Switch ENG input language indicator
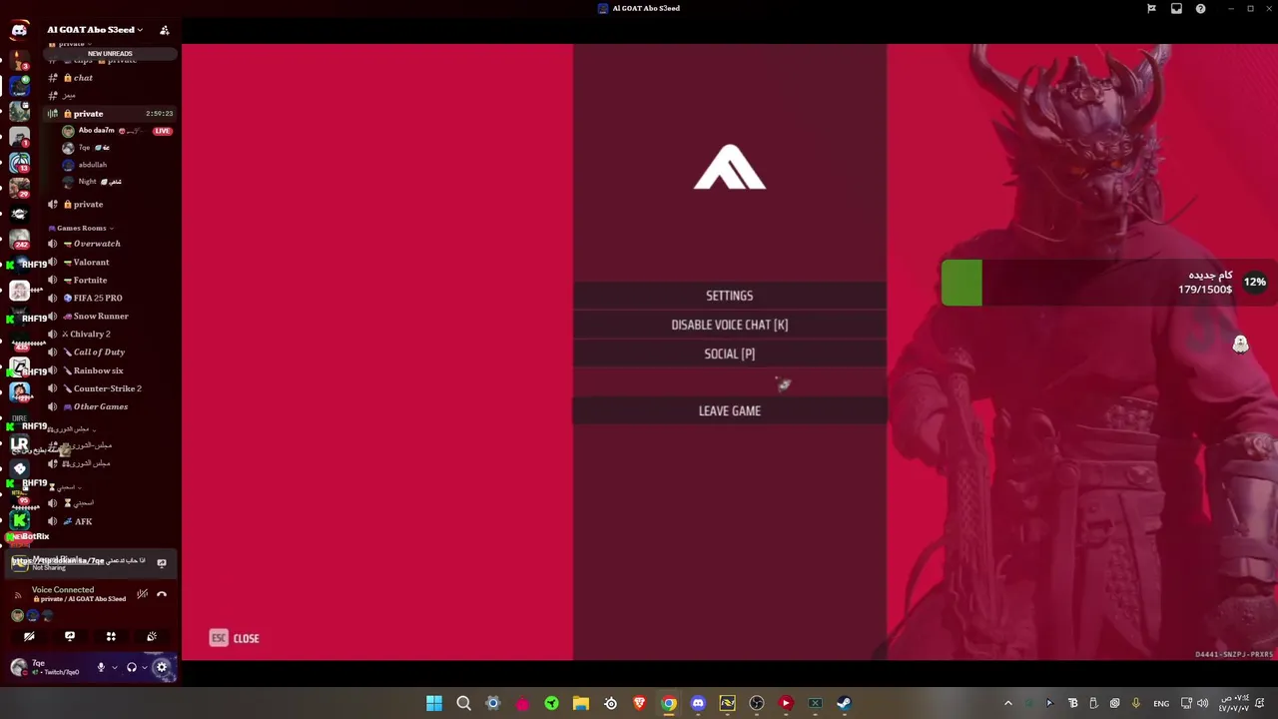The height and width of the screenshot is (719, 1278). coord(1161,703)
